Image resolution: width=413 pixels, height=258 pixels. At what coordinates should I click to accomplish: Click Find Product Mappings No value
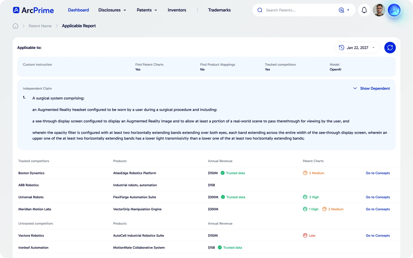[x=202, y=69]
